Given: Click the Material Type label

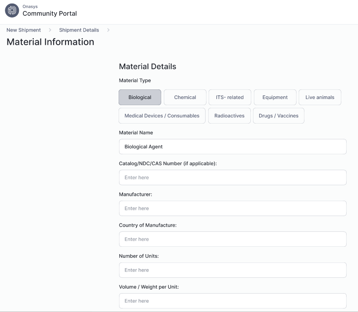Looking at the screenshot, I should coord(135,80).
